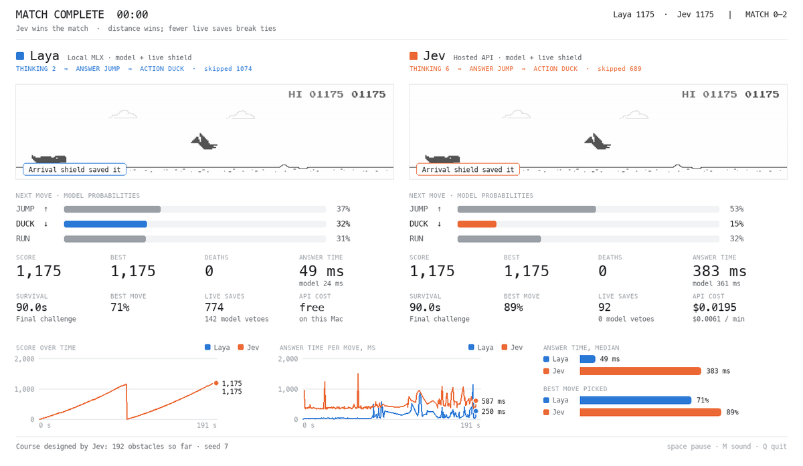
Task: Click Jev's orange DUCK probability bar
Action: [x=477, y=224]
